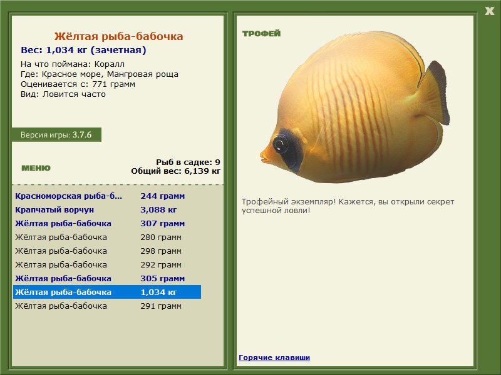Click the Общий вес: 6,139 кг text

tap(176, 171)
